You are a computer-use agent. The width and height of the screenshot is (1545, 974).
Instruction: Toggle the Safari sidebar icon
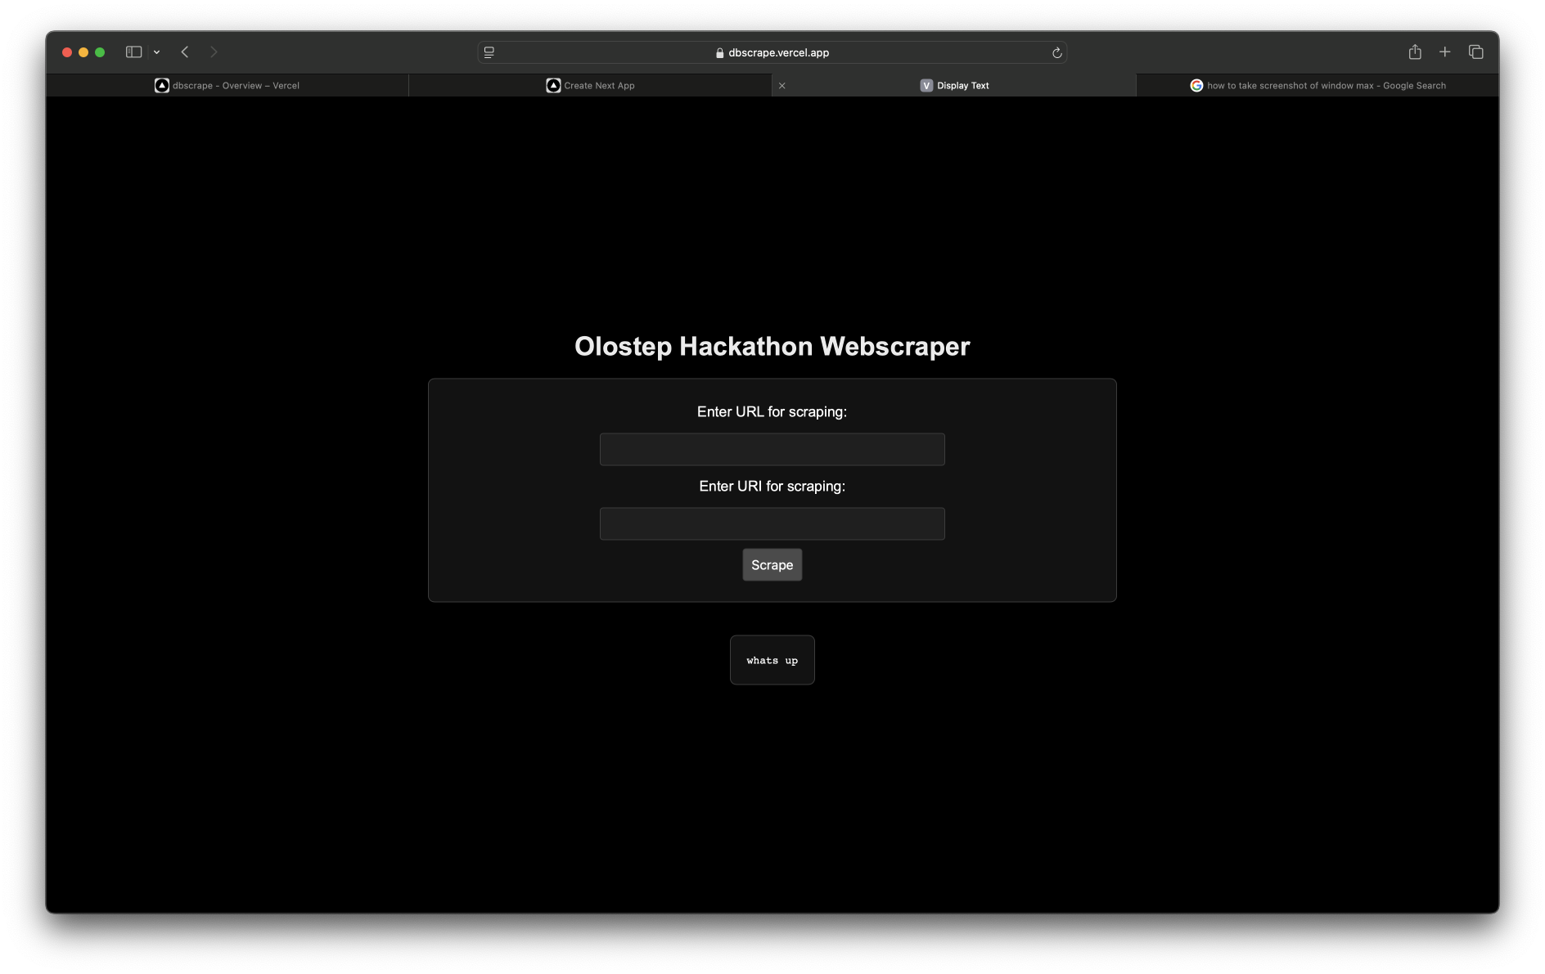click(133, 52)
